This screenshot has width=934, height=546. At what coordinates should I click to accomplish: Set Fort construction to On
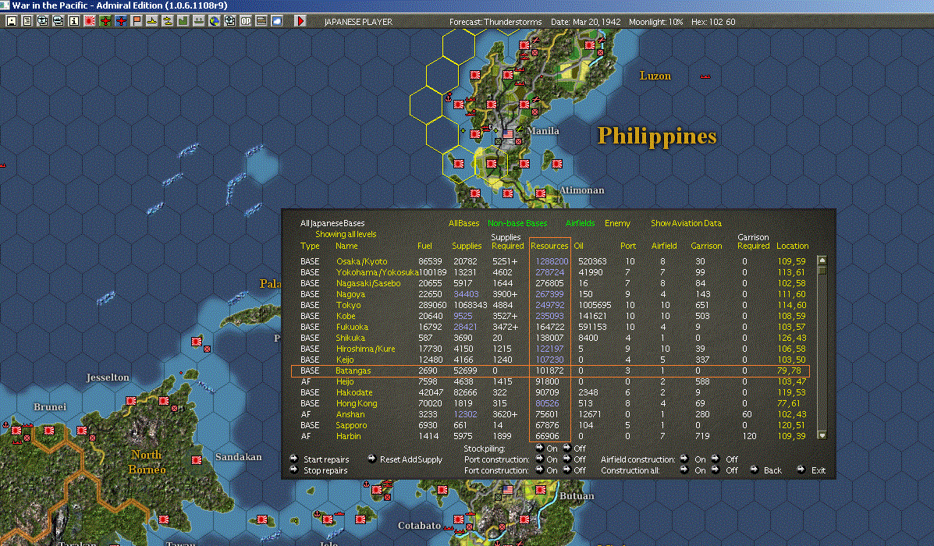[x=540, y=470]
